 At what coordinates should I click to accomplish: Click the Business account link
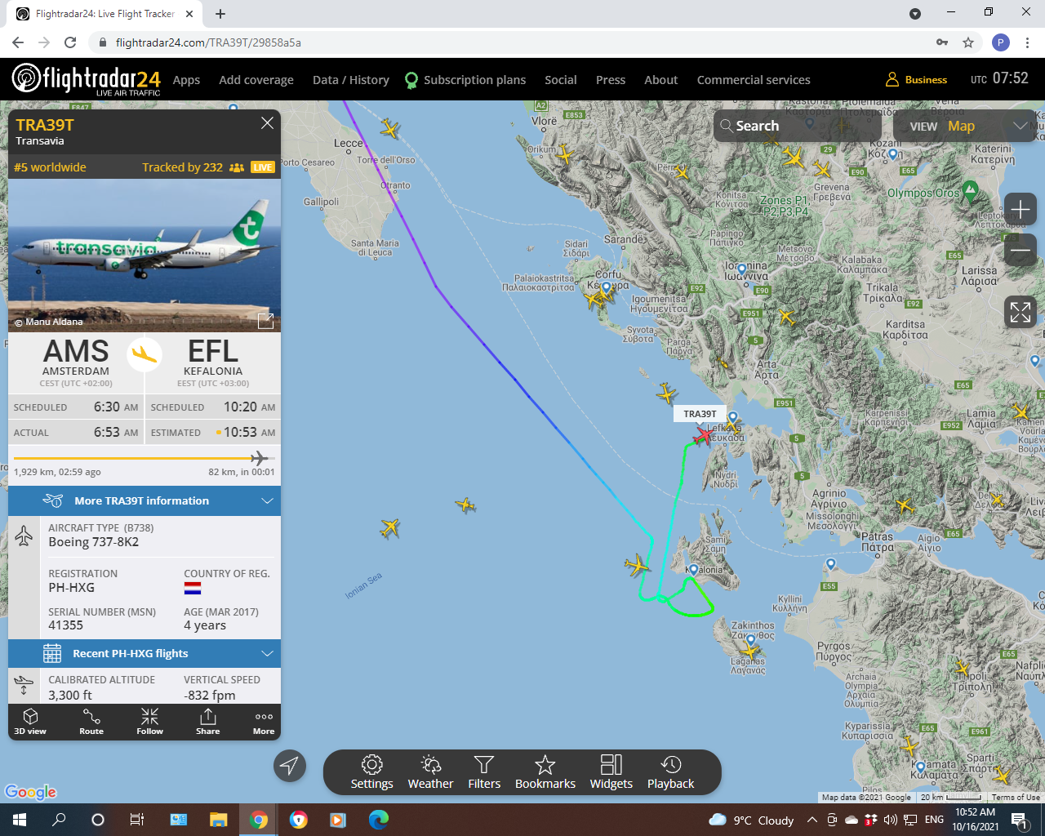pyautogui.click(x=916, y=80)
